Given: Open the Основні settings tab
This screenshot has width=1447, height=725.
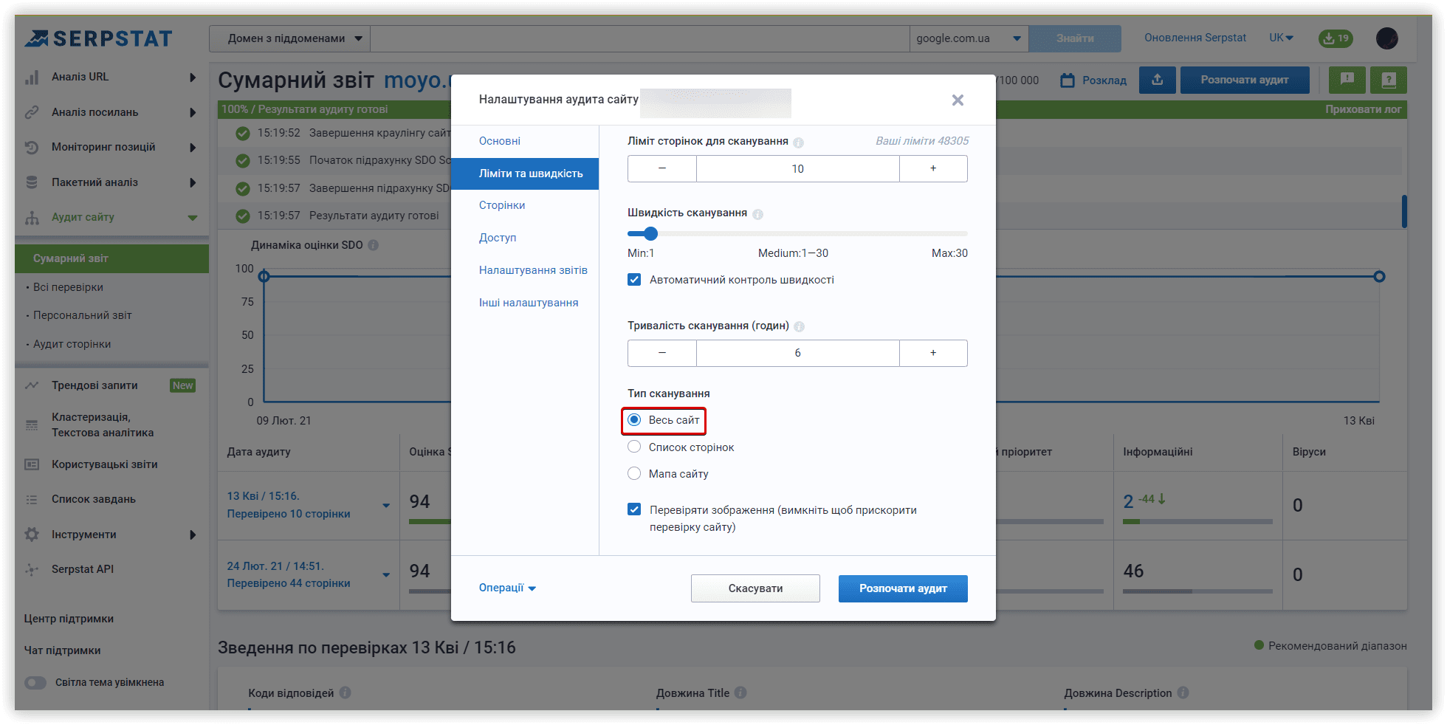Looking at the screenshot, I should click(500, 141).
